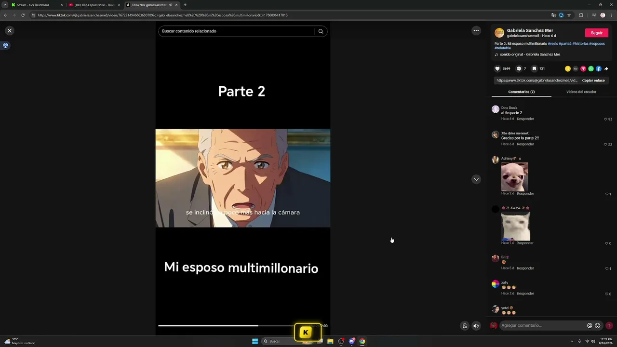
Task: Like the video with the heart icon
Action: click(x=497, y=69)
